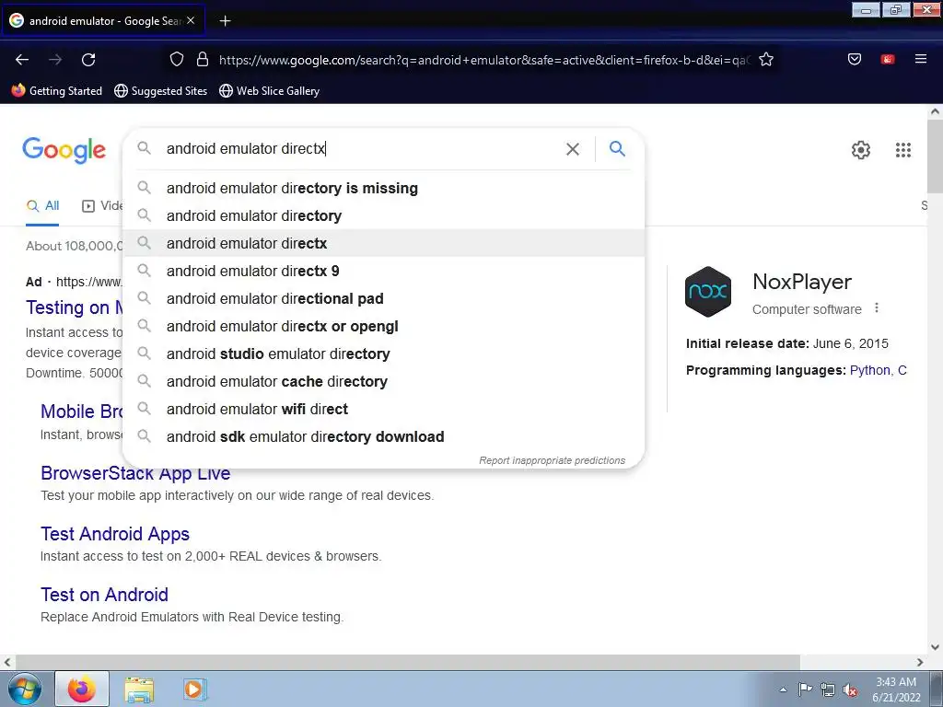Open the Suggested Sites bookmark

(x=160, y=91)
